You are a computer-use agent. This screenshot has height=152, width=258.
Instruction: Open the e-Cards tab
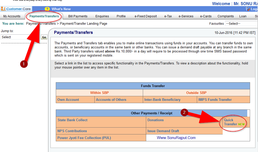tap(206, 16)
